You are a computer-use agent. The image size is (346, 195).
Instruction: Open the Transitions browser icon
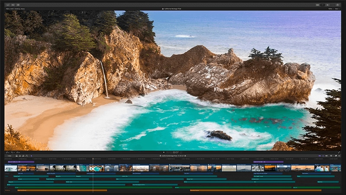tap(340, 156)
